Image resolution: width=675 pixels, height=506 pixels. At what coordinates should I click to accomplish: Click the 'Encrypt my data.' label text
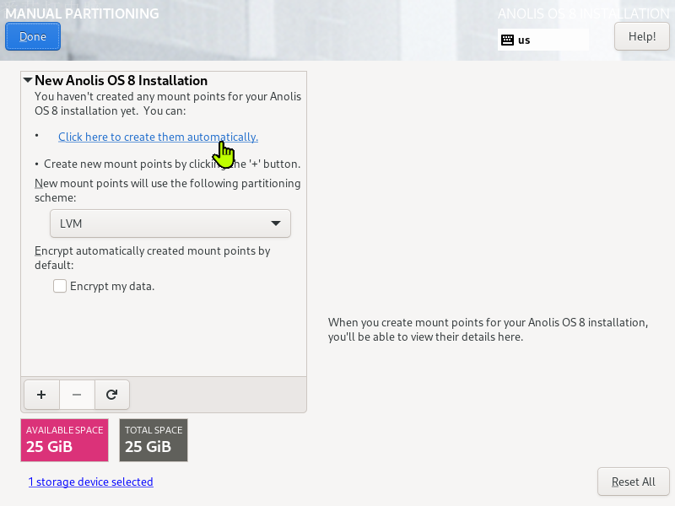(x=112, y=286)
